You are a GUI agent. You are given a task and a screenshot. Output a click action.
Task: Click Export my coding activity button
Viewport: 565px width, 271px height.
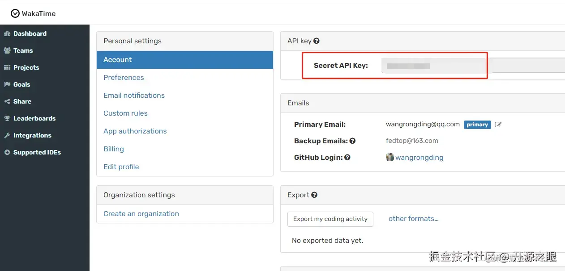pyautogui.click(x=330, y=219)
